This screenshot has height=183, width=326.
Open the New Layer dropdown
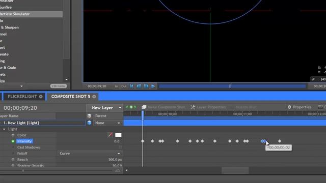click(x=104, y=108)
